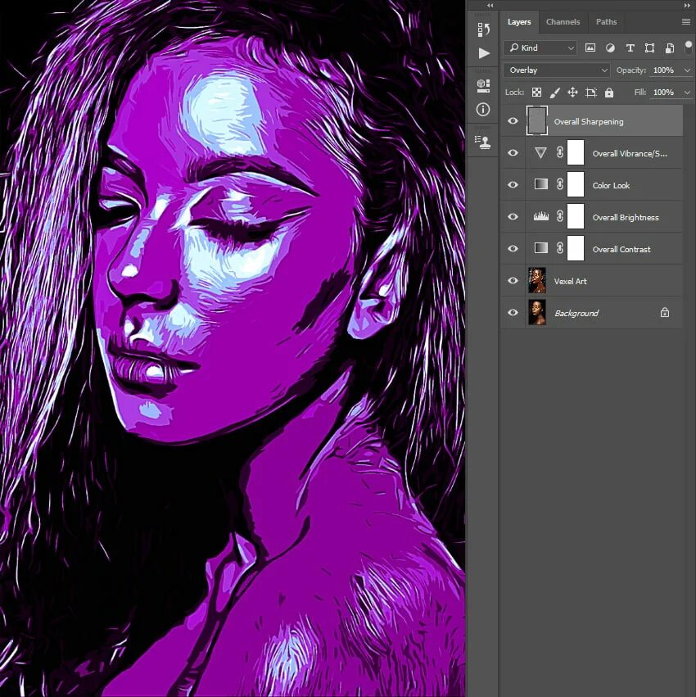The image size is (696, 697).
Task: Select the Overall Vibrance layer mask thumbnail
Action: tap(576, 152)
